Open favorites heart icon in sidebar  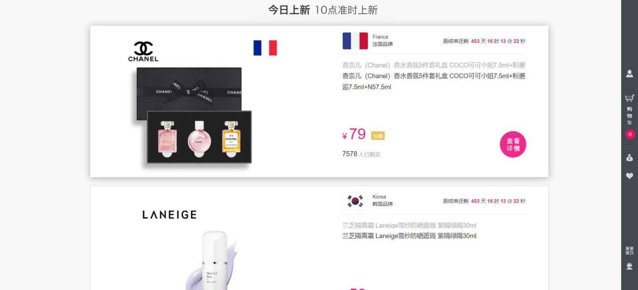(630, 176)
